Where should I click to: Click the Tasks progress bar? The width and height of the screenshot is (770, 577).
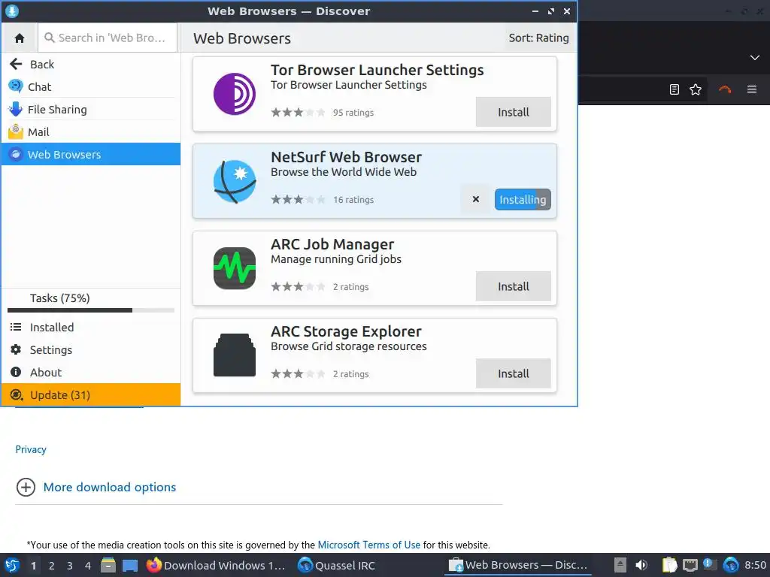point(91,310)
